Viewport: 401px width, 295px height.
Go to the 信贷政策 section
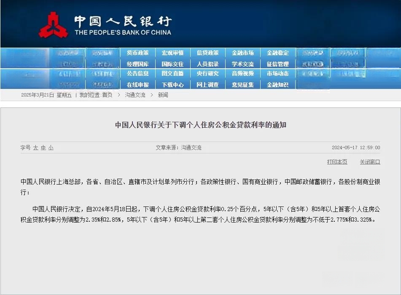click(x=207, y=53)
